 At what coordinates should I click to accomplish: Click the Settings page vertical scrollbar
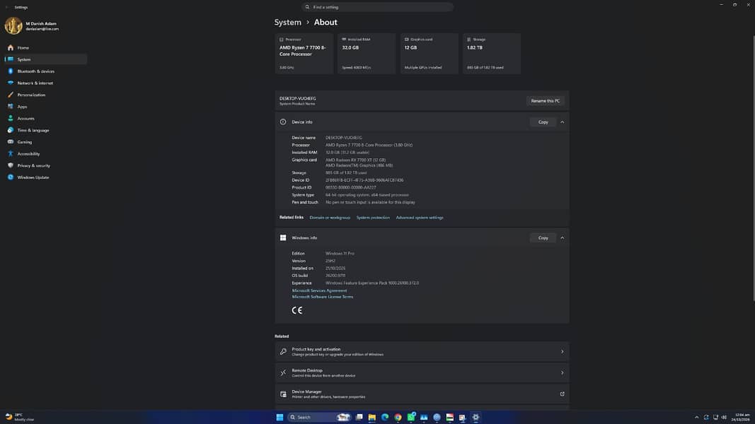click(x=753, y=168)
